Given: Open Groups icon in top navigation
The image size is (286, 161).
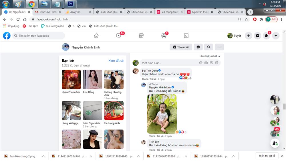Looking at the screenshot, I should (x=164, y=36).
